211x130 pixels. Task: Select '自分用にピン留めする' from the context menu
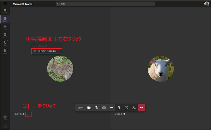coord(47,51)
